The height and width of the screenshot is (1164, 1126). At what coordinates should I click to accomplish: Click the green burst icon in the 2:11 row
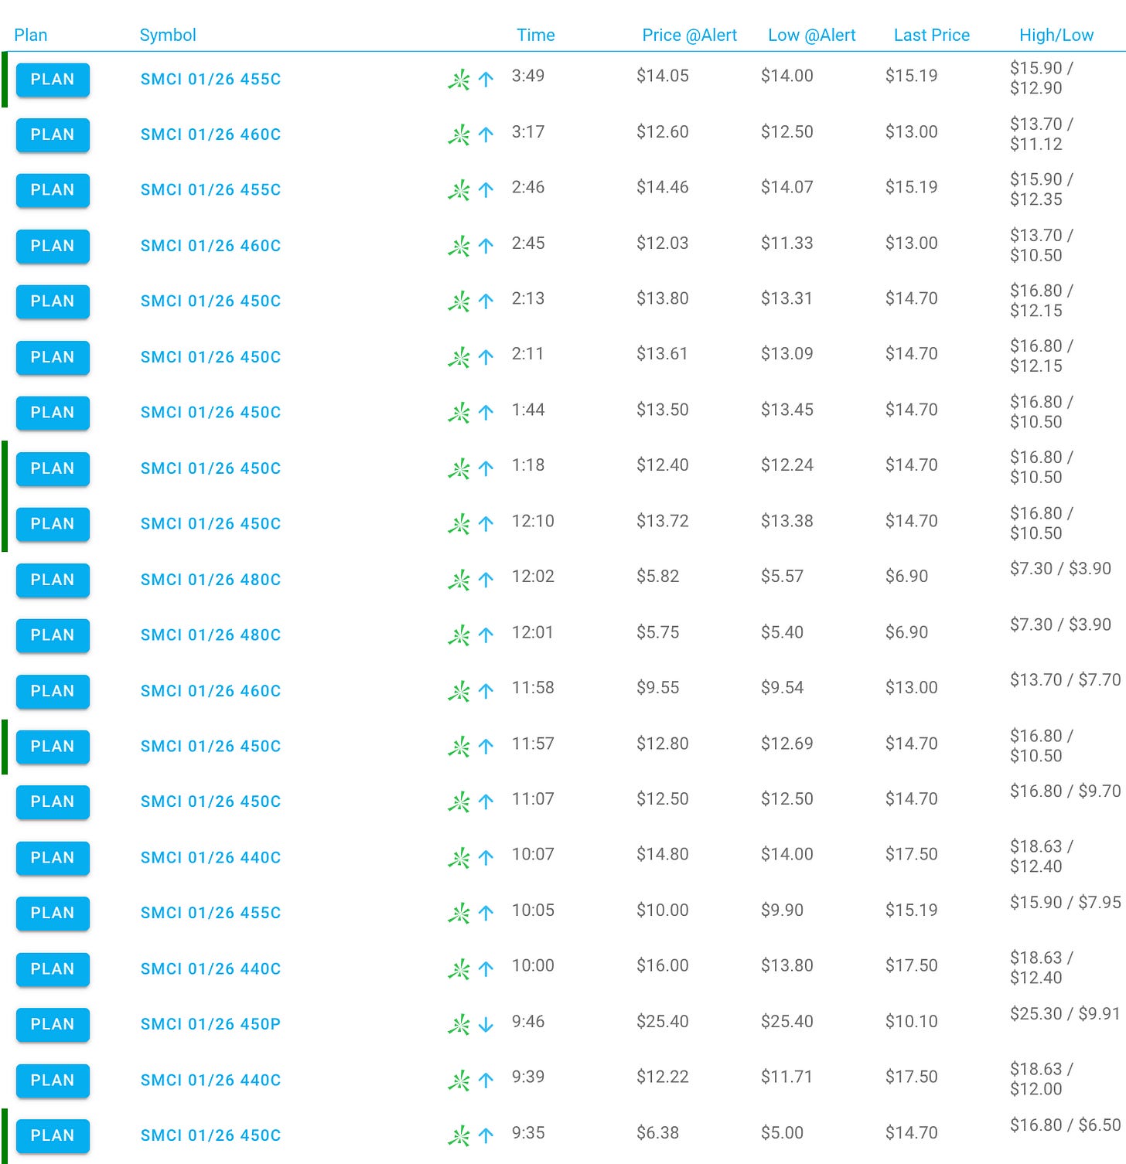[x=459, y=357]
